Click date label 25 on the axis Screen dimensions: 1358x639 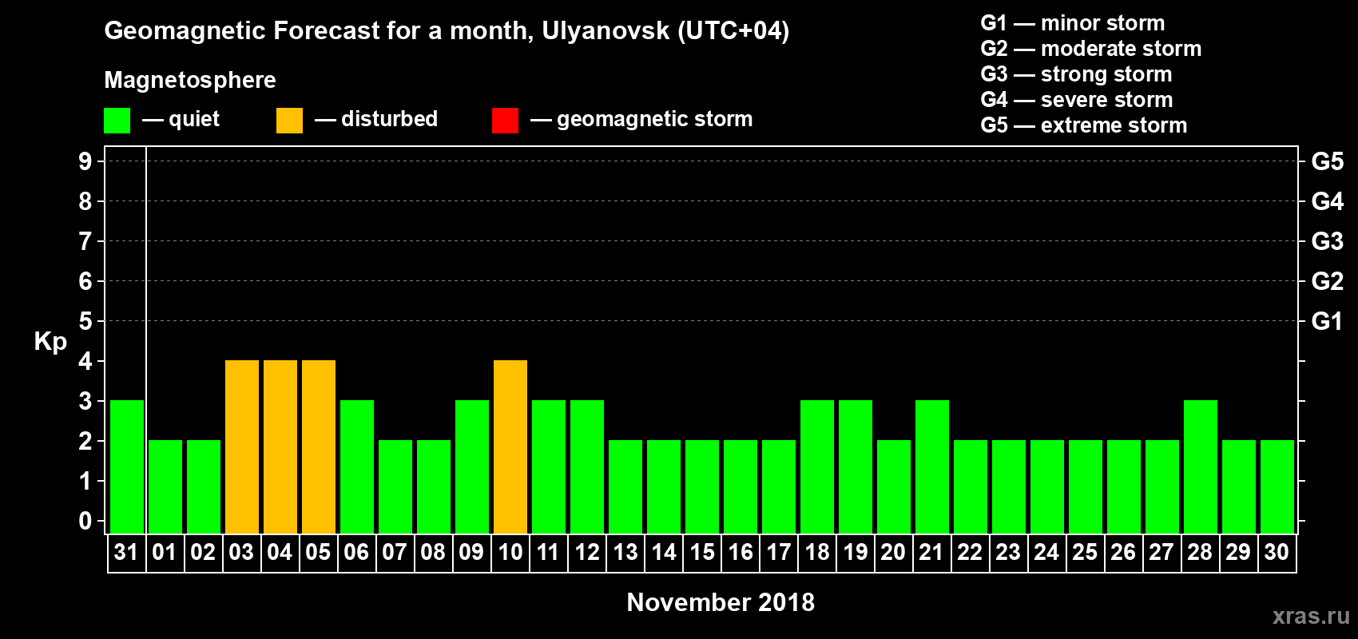tap(1085, 553)
